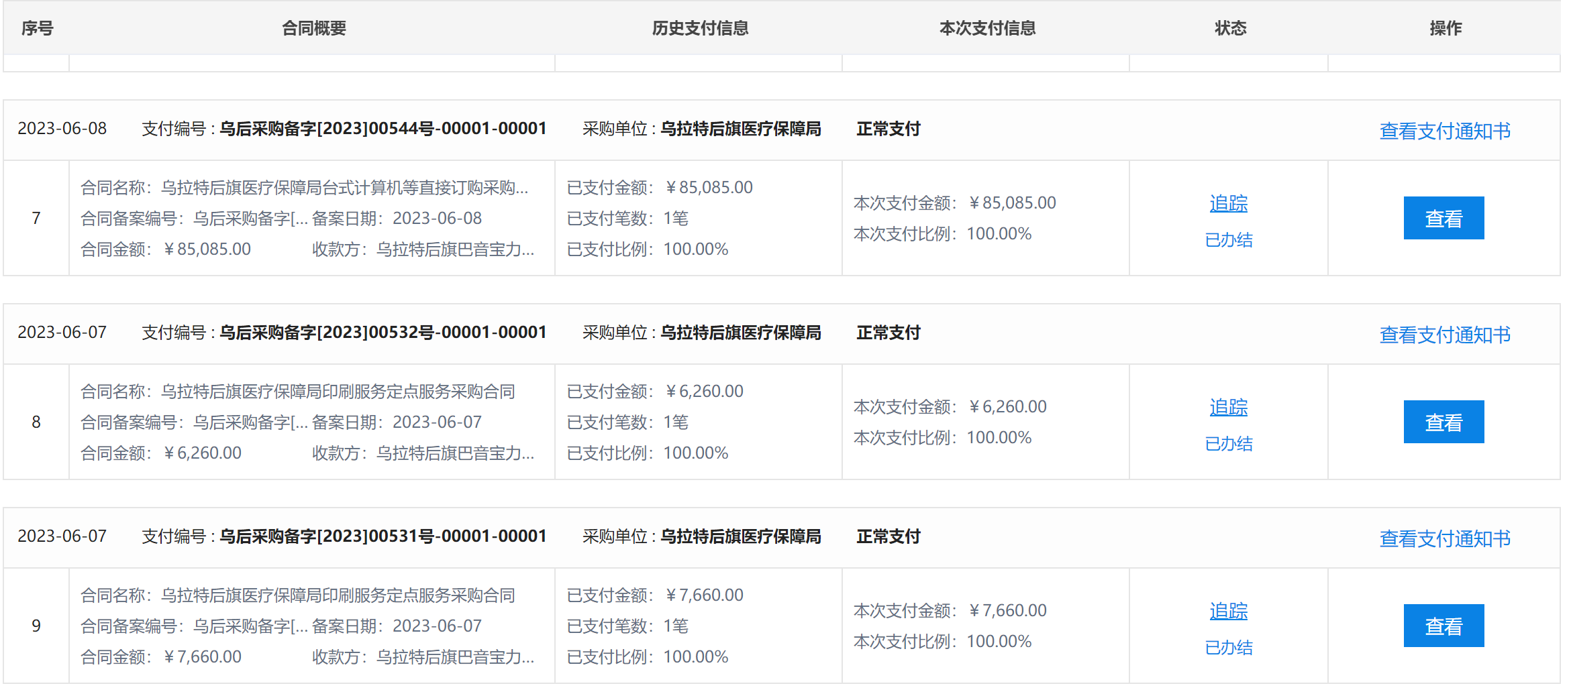Click contract name in row 8
The image size is (1571, 694).
[338, 391]
